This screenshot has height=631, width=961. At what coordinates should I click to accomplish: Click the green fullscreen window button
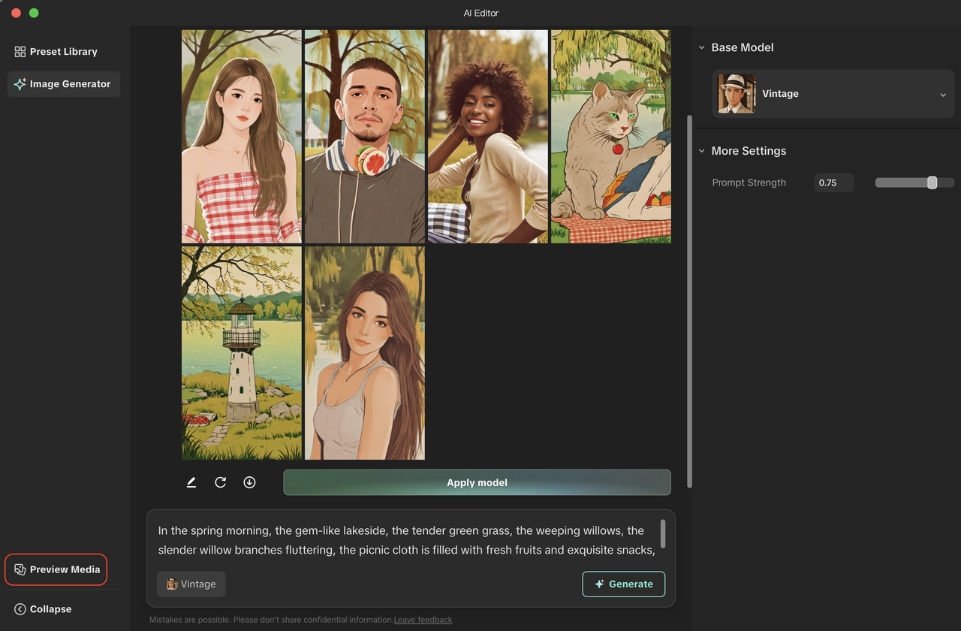[x=34, y=13]
